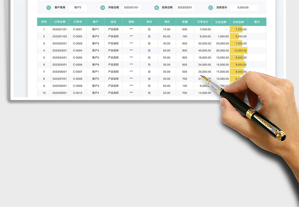Click the 备注 column header
This screenshot has width=299, height=207.
click(x=257, y=22)
